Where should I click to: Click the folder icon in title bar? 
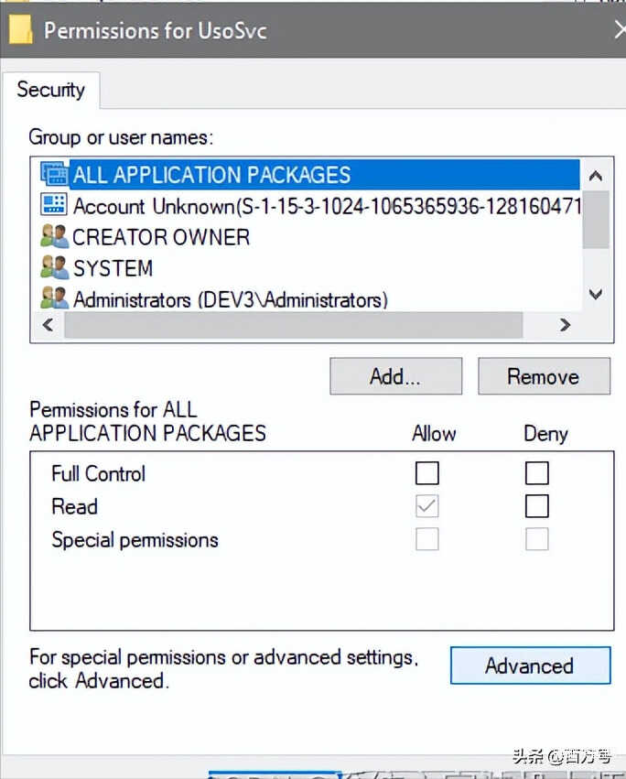[22, 29]
